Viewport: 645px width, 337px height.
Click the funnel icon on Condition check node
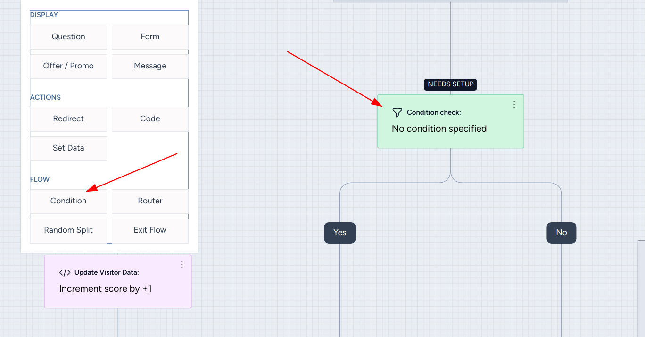[x=397, y=112]
